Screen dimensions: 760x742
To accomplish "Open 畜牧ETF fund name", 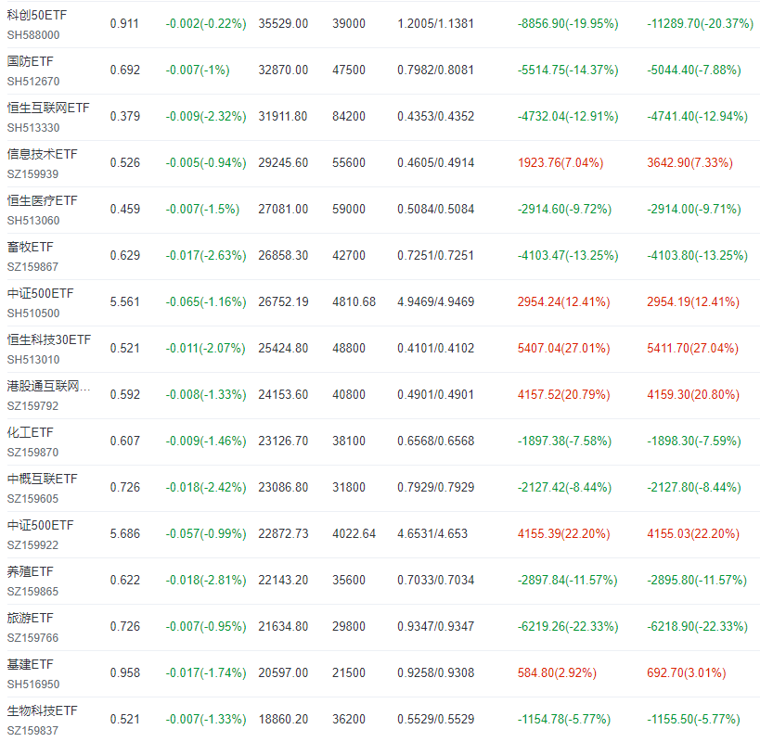I will click(x=30, y=247).
